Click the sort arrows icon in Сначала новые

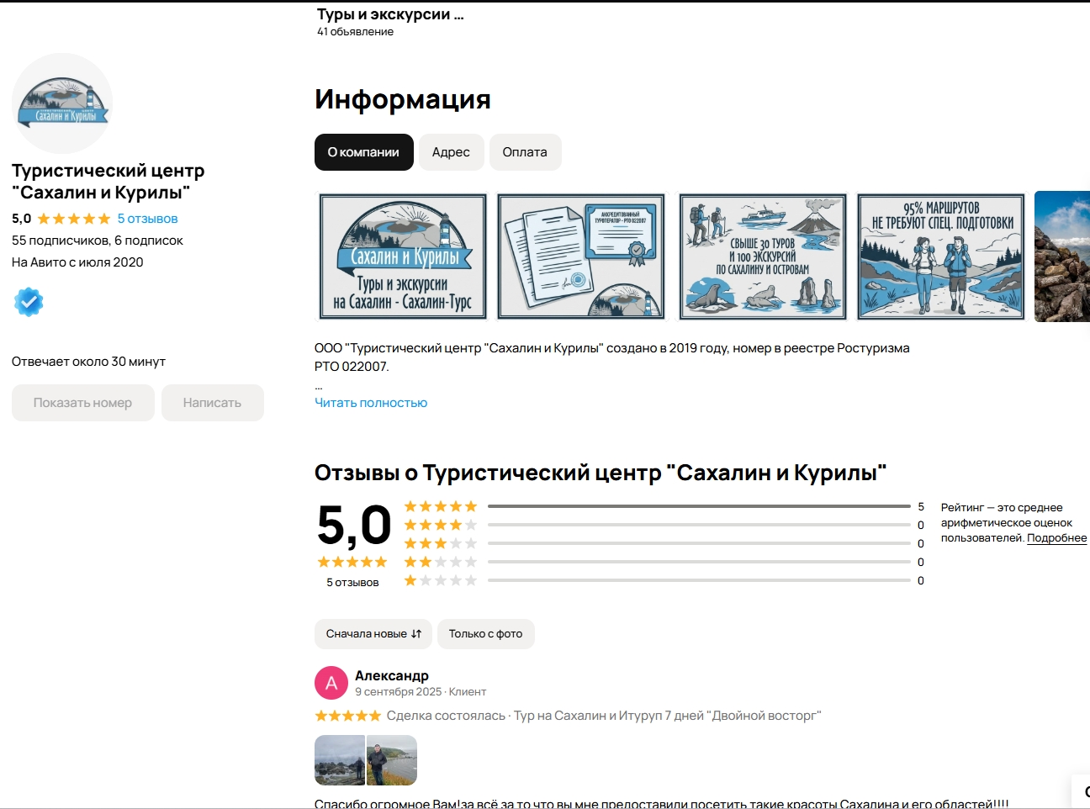[x=416, y=634]
